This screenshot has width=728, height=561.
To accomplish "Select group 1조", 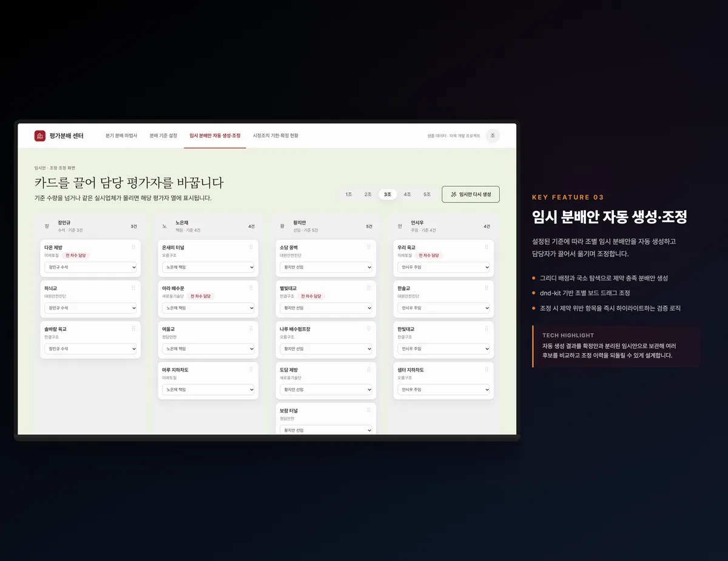I will [x=349, y=194].
